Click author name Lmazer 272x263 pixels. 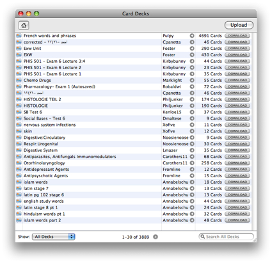[x=170, y=150]
